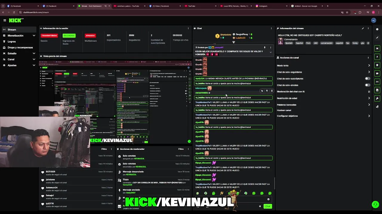Toggle the wrench widget icon
The image size is (382, 214).
pos(377,98)
